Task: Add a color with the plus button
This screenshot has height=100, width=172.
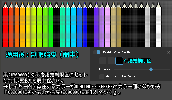Action: tap(103, 61)
